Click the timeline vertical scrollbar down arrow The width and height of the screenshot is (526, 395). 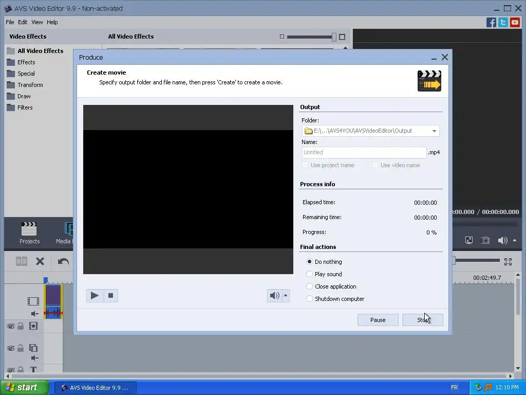coord(518,368)
